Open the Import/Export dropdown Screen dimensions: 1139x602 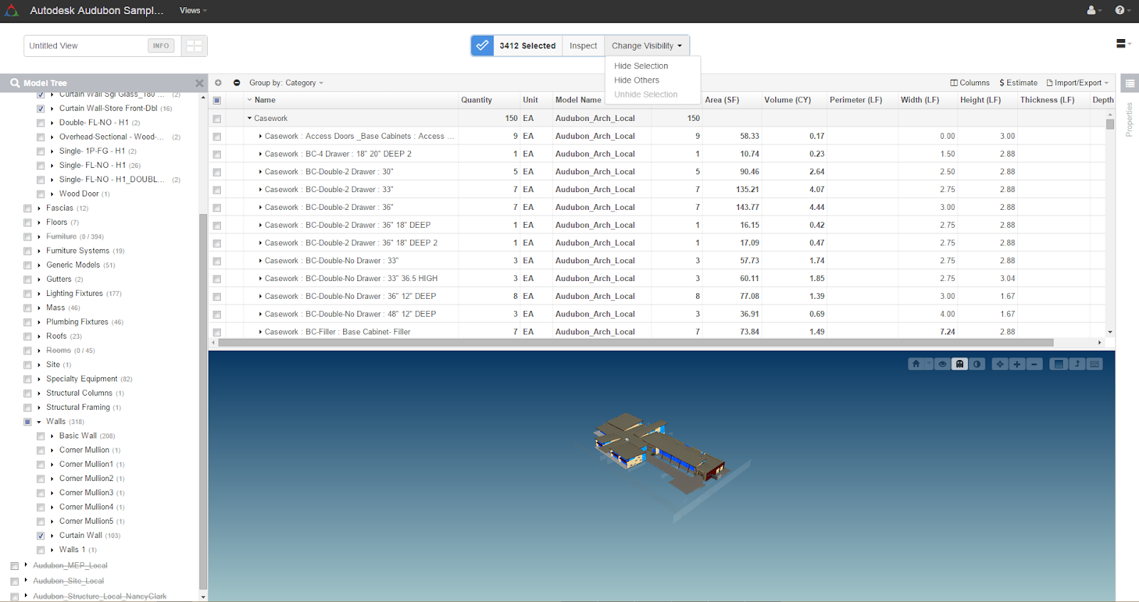(1078, 83)
